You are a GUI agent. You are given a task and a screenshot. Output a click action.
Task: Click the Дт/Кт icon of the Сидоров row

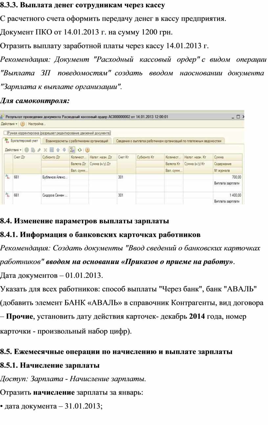(8, 195)
